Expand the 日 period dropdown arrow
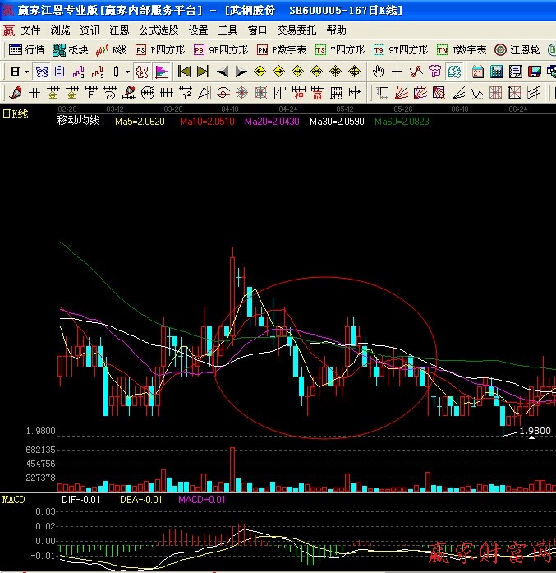 tap(26, 72)
